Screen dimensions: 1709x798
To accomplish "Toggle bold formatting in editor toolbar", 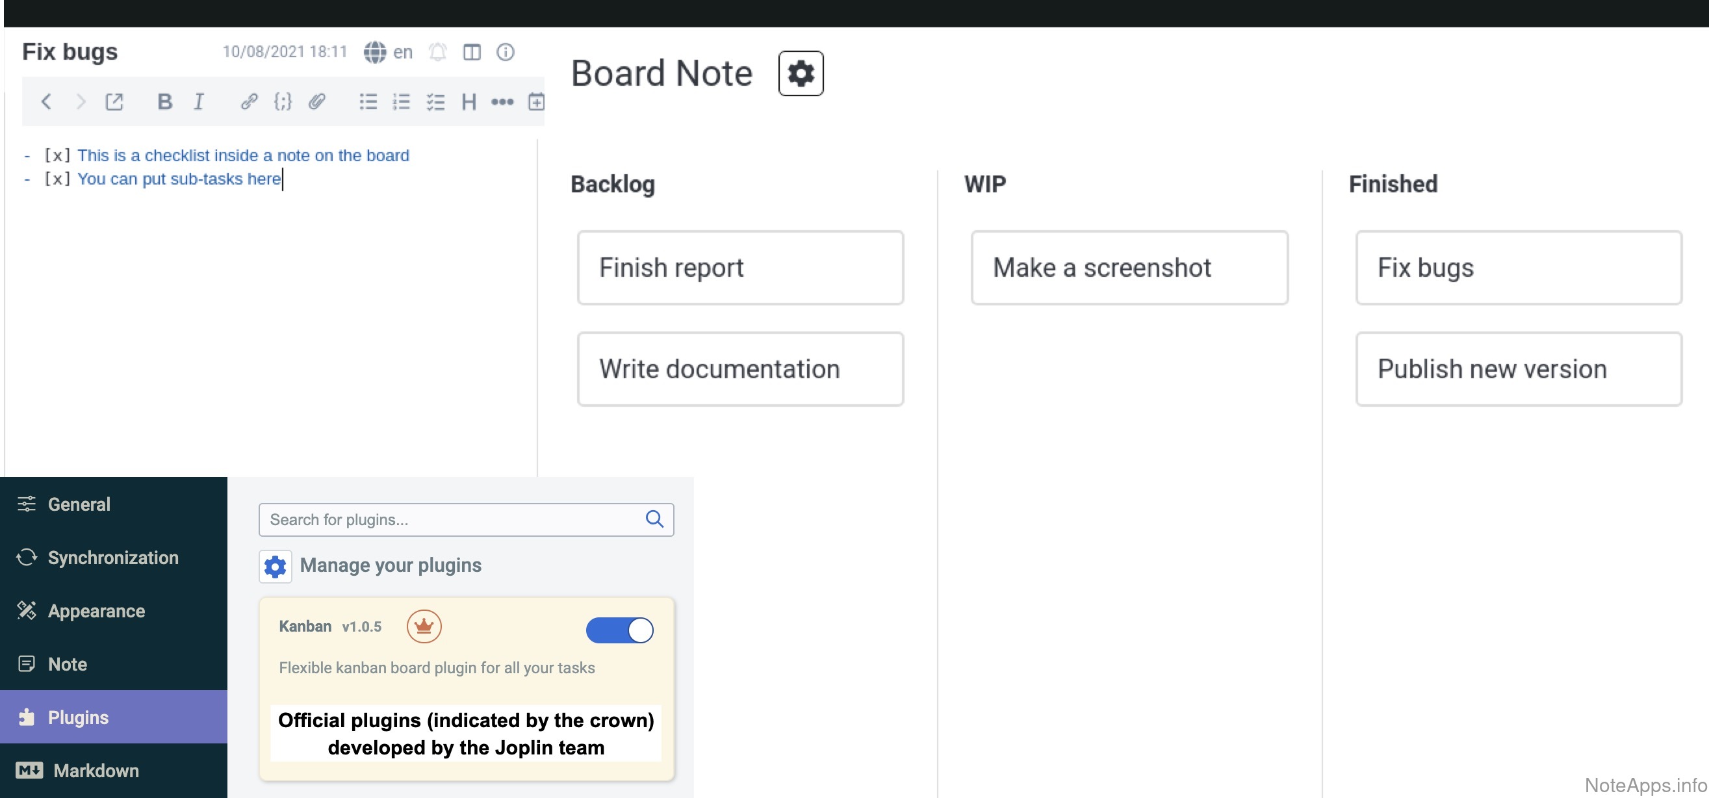I will pos(164,101).
